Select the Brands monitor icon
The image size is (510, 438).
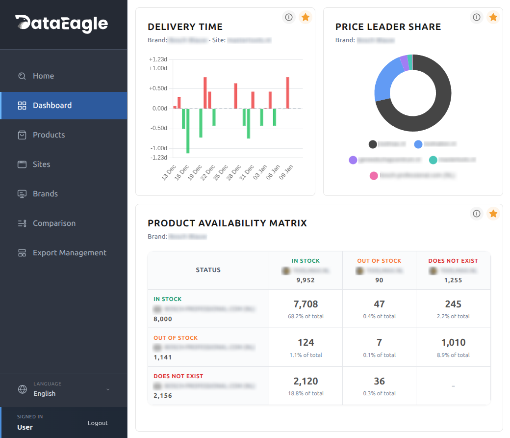(22, 193)
